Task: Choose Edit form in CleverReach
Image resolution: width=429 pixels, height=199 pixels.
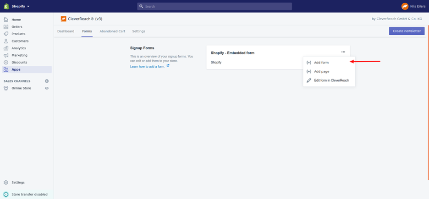Action: click(x=331, y=80)
